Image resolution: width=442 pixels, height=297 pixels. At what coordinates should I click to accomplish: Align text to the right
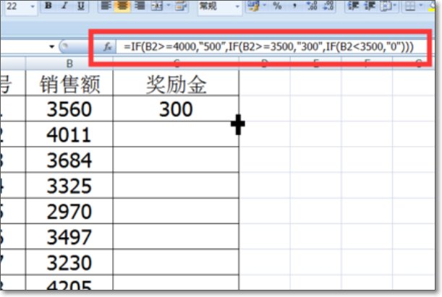coord(140,5)
